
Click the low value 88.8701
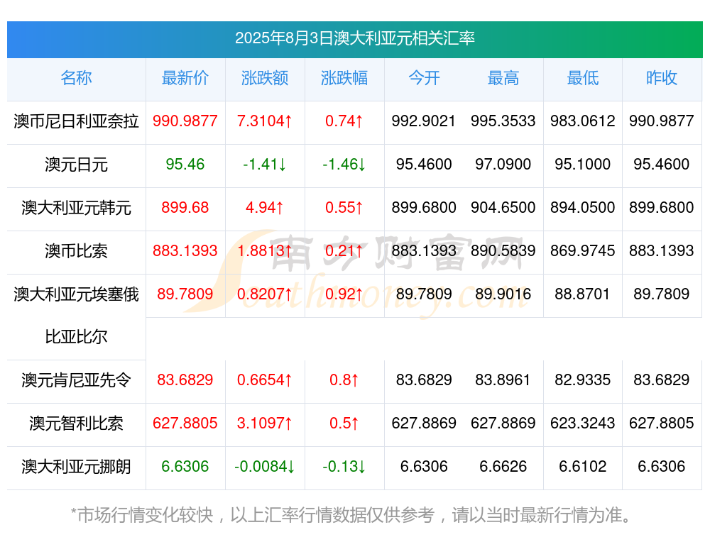point(583,294)
